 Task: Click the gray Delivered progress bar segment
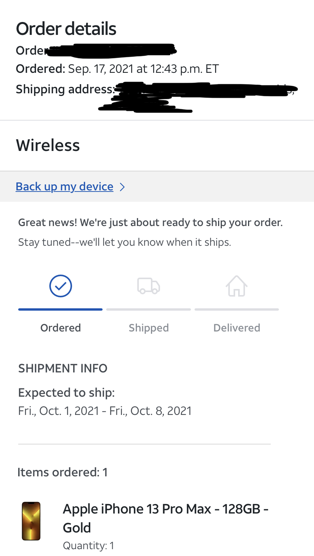click(x=237, y=309)
